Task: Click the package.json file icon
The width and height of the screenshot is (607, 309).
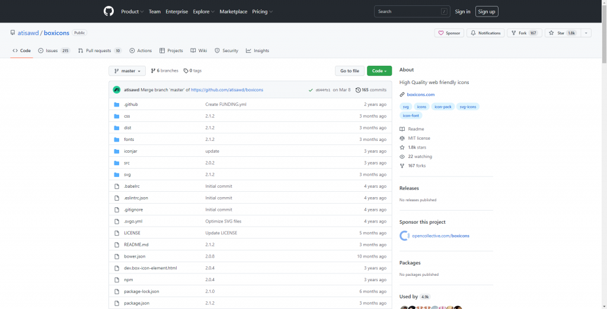Action: (x=117, y=303)
